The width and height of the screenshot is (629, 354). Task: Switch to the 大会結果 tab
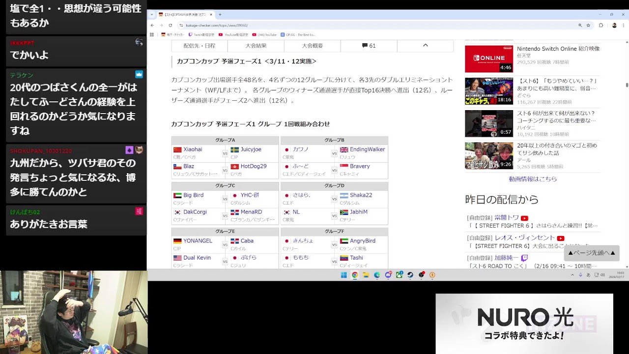tap(256, 46)
